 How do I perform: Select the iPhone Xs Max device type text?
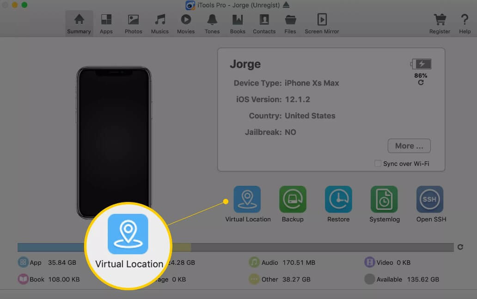click(x=312, y=83)
